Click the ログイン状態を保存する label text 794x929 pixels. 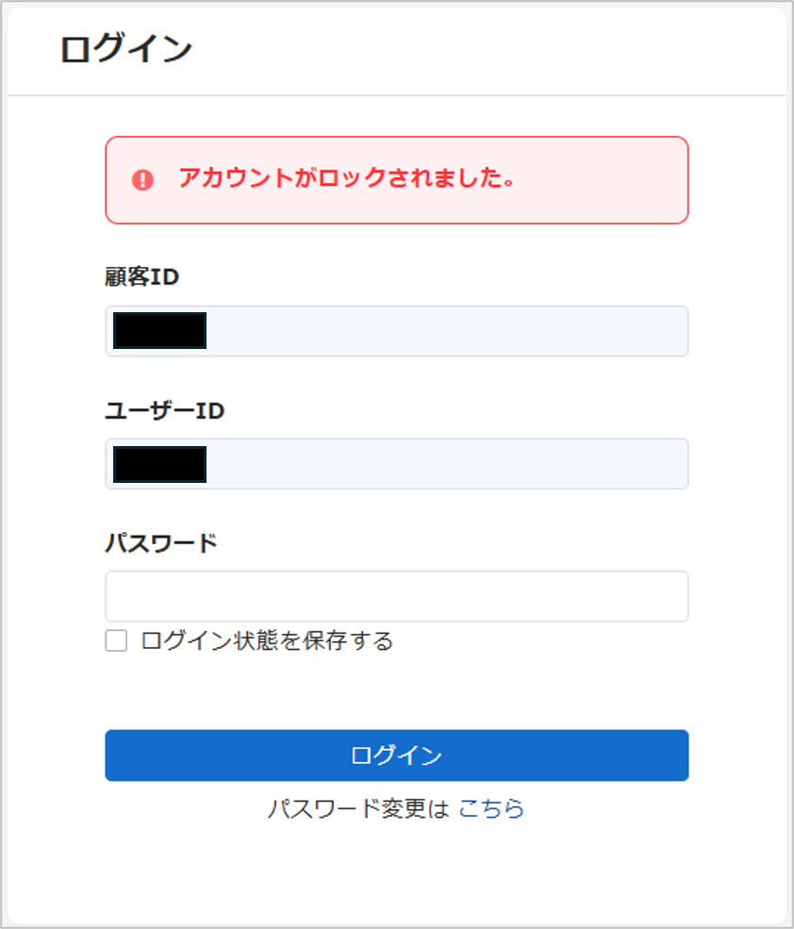pyautogui.click(x=267, y=641)
